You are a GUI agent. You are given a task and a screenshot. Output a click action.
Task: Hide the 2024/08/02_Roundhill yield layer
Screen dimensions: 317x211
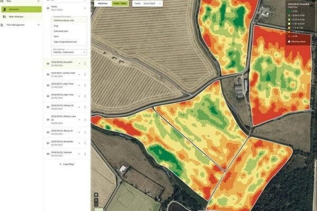point(47,64)
